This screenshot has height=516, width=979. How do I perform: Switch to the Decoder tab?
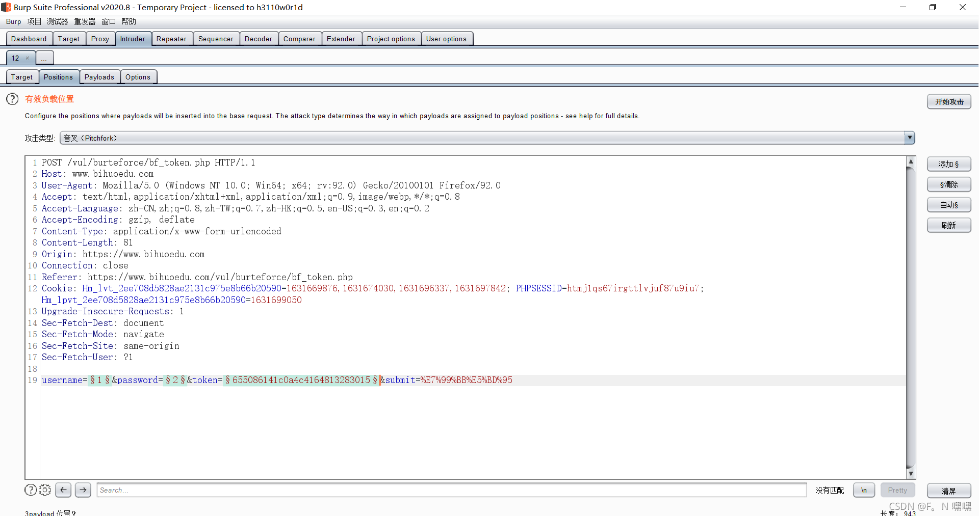pos(259,39)
